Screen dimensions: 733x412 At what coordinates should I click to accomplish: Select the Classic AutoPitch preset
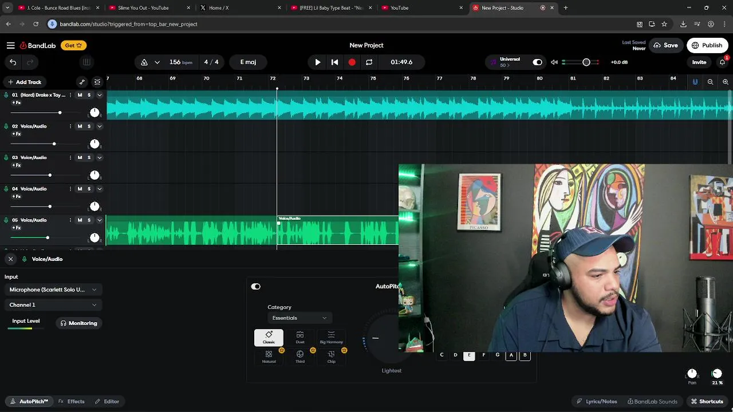pyautogui.click(x=269, y=338)
